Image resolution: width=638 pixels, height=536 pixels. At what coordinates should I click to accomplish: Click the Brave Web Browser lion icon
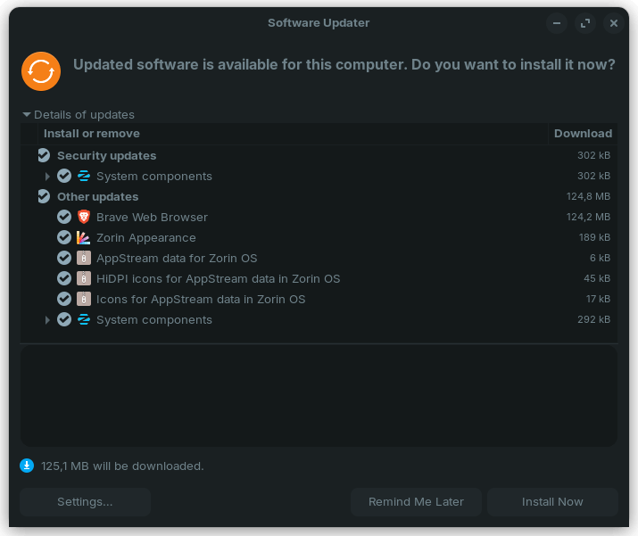click(84, 217)
